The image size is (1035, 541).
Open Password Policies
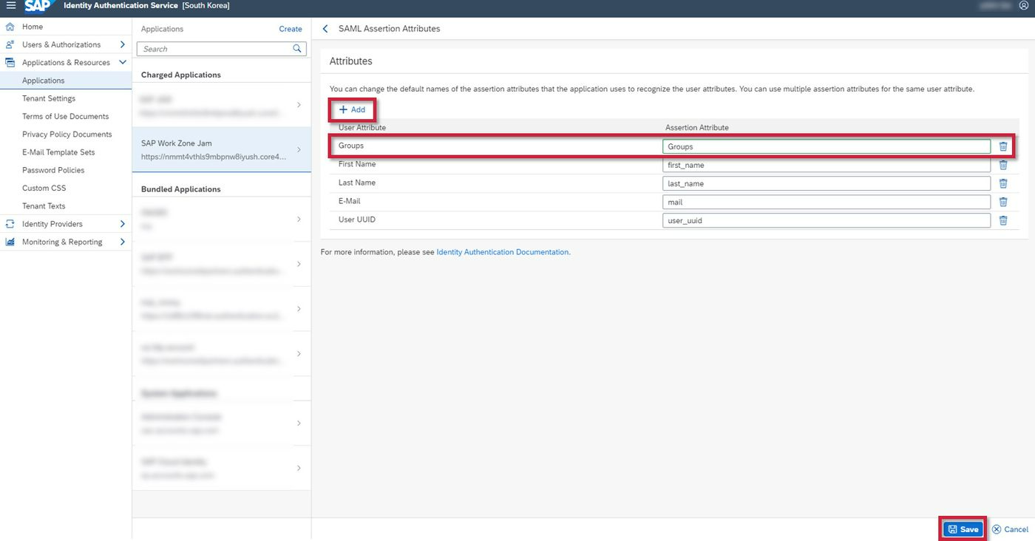point(53,170)
